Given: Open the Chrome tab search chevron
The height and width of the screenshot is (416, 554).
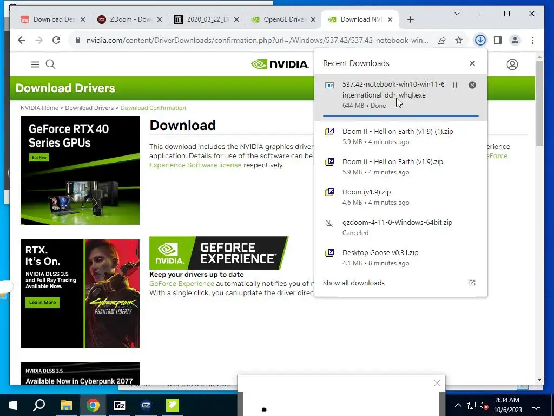Looking at the screenshot, I should point(457,14).
